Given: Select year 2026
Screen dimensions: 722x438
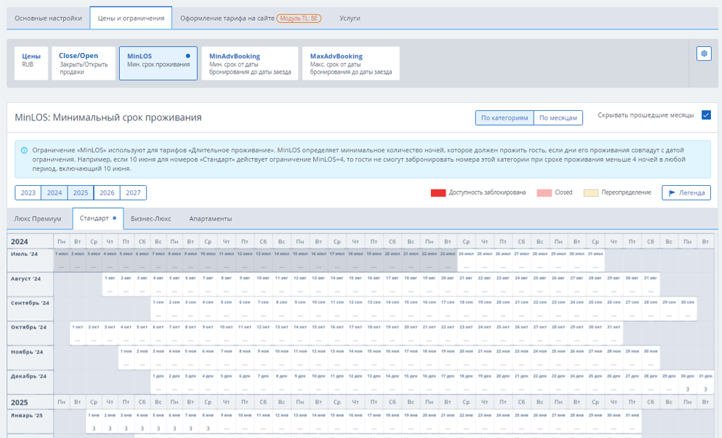Looking at the screenshot, I should [107, 193].
